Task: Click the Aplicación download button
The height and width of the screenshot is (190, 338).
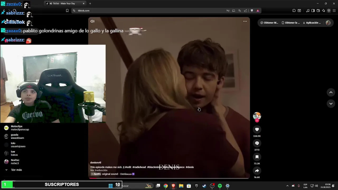Action: 312,23
